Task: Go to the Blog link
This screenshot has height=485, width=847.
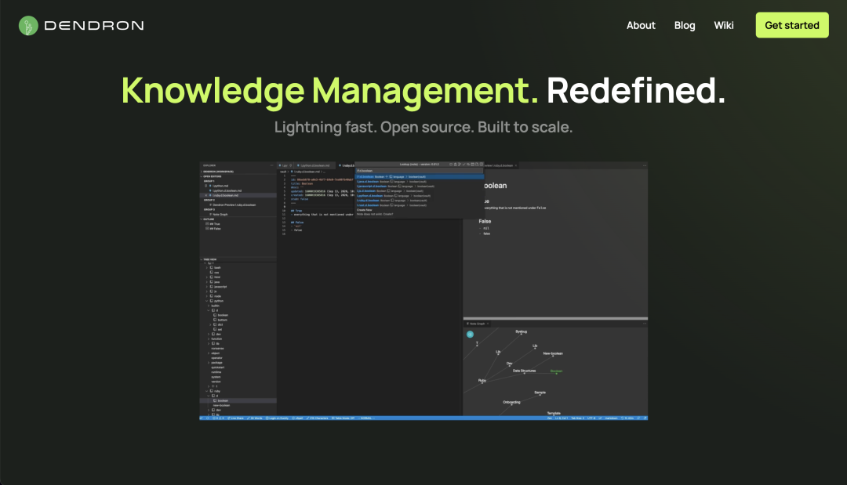Action: pyautogui.click(x=685, y=25)
